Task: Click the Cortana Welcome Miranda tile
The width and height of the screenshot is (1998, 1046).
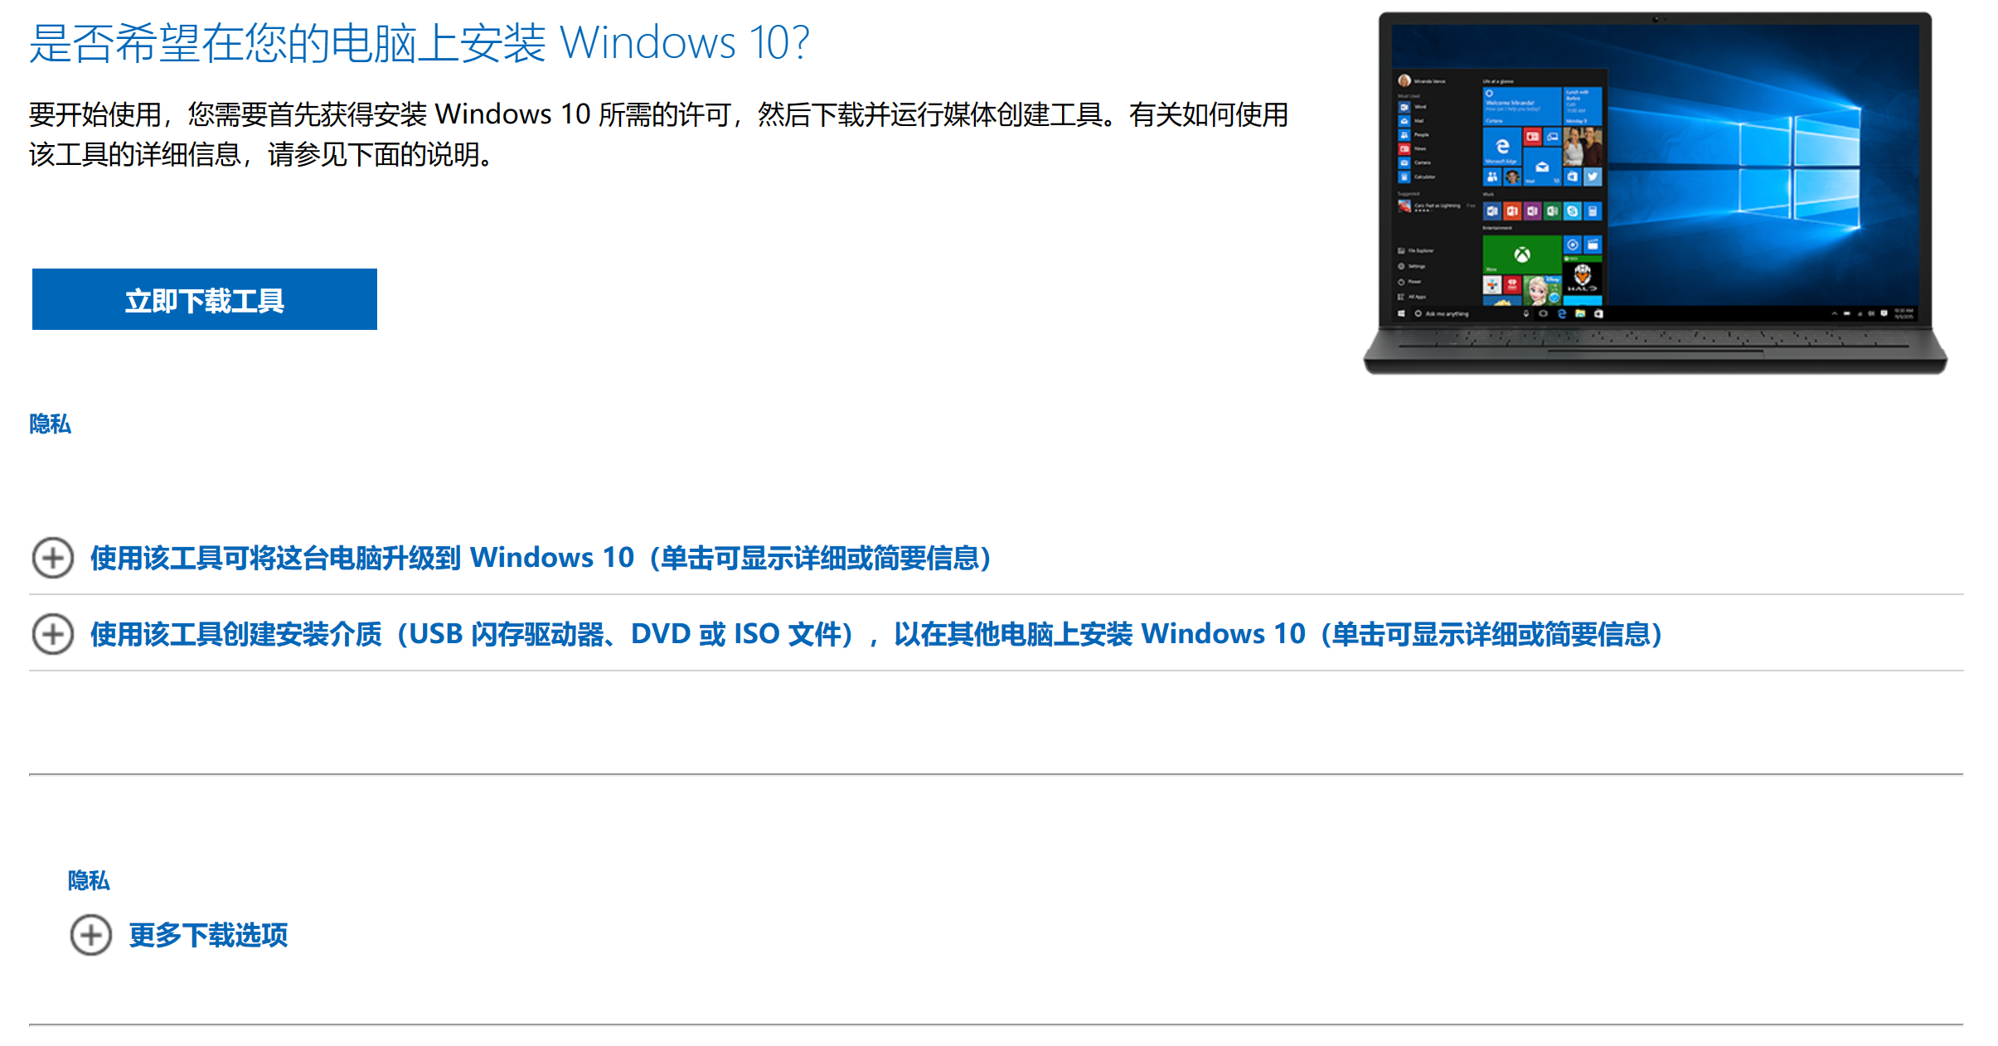Action: coord(1522,106)
